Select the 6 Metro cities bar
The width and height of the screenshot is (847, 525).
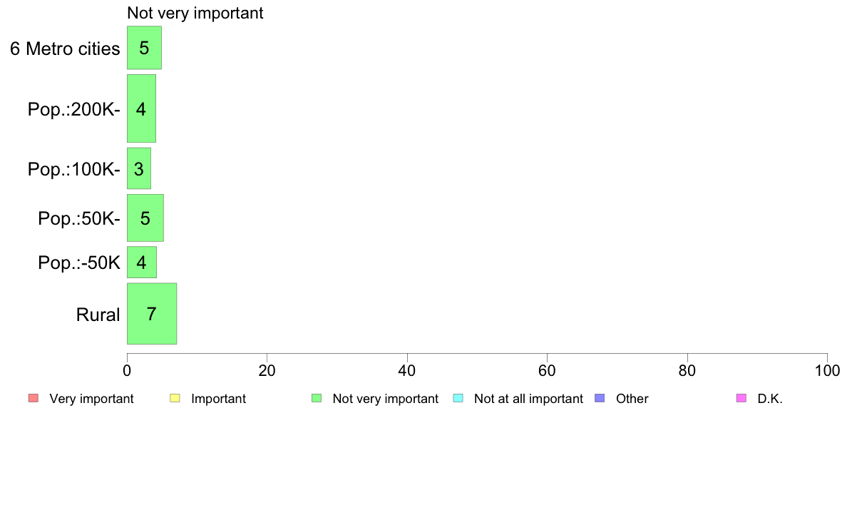click(144, 48)
